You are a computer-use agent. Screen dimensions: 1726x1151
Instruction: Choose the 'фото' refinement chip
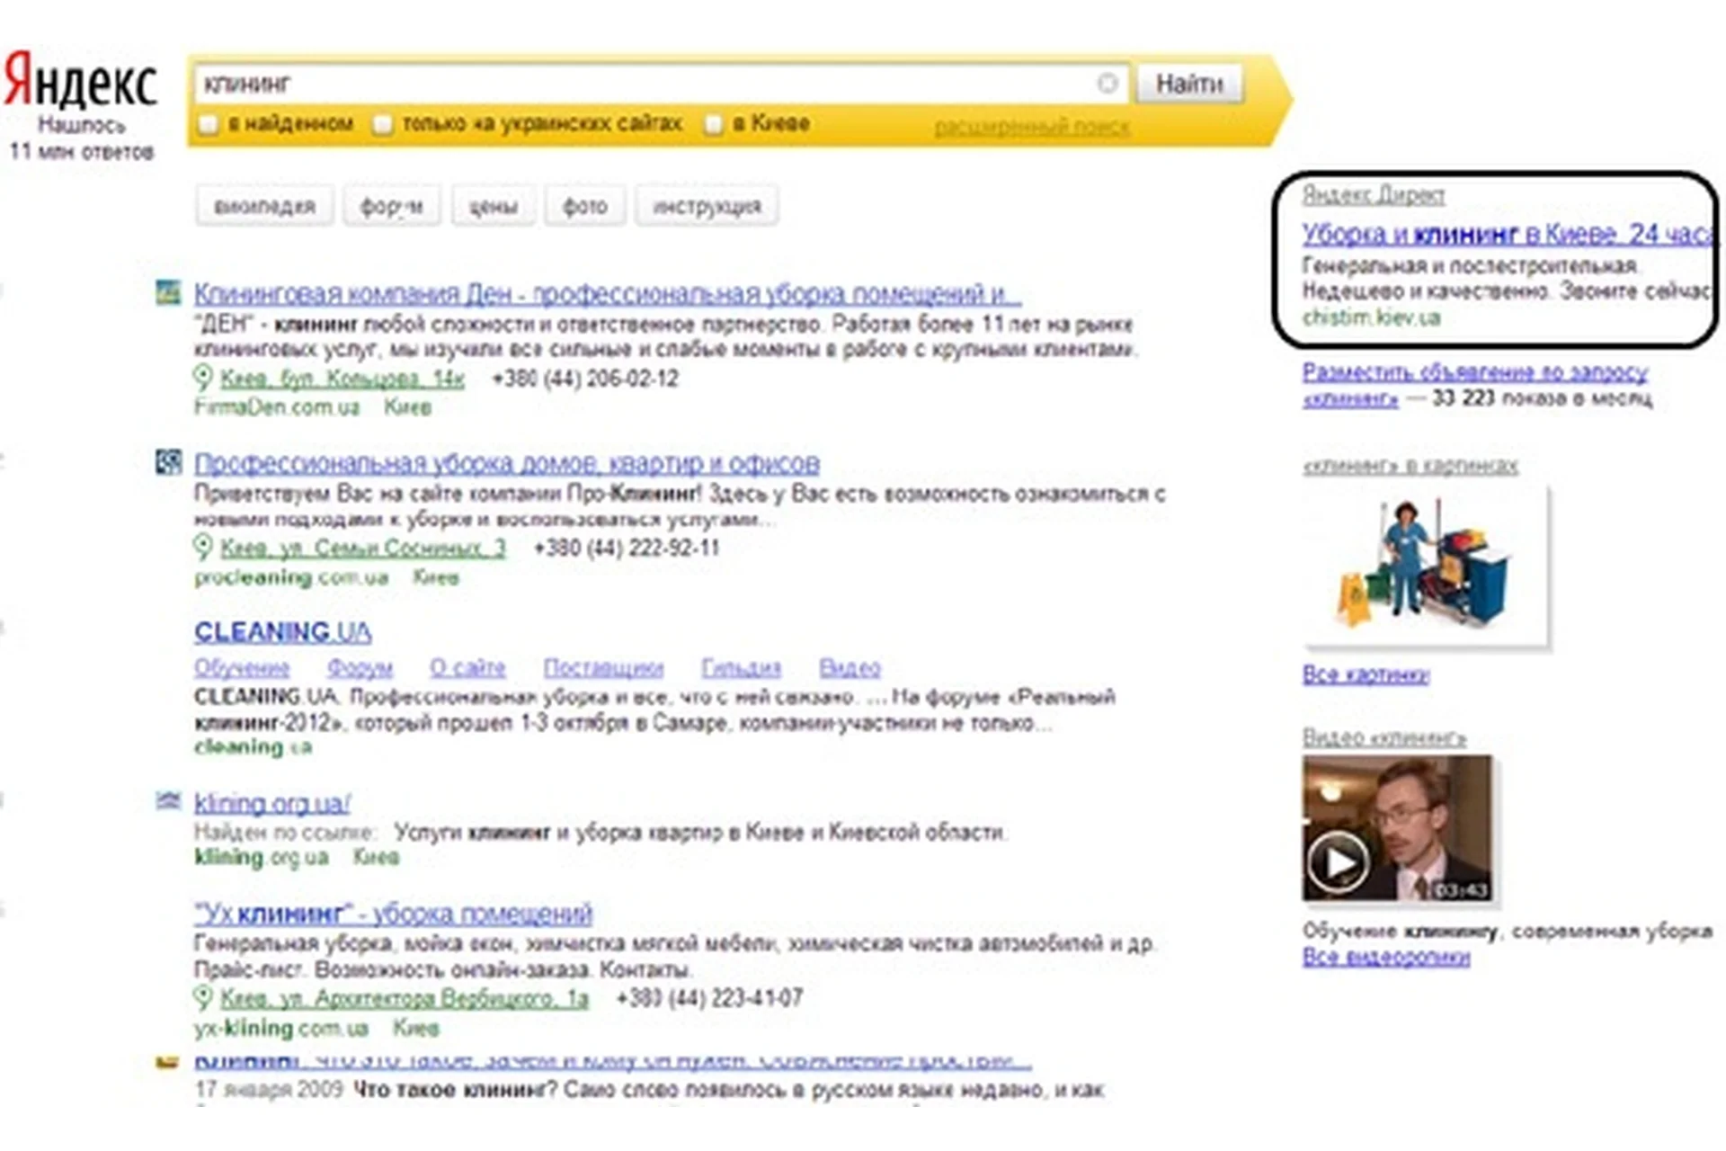click(584, 206)
